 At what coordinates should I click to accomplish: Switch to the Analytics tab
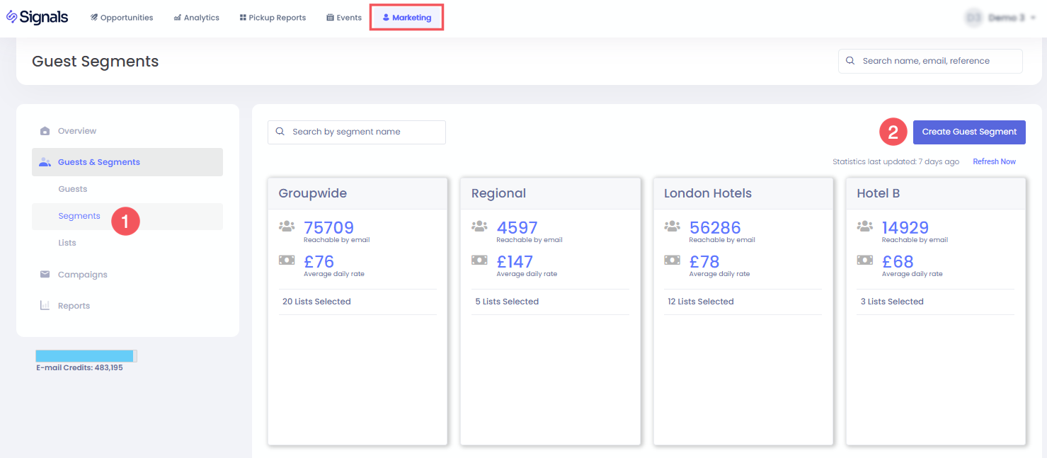click(x=196, y=18)
